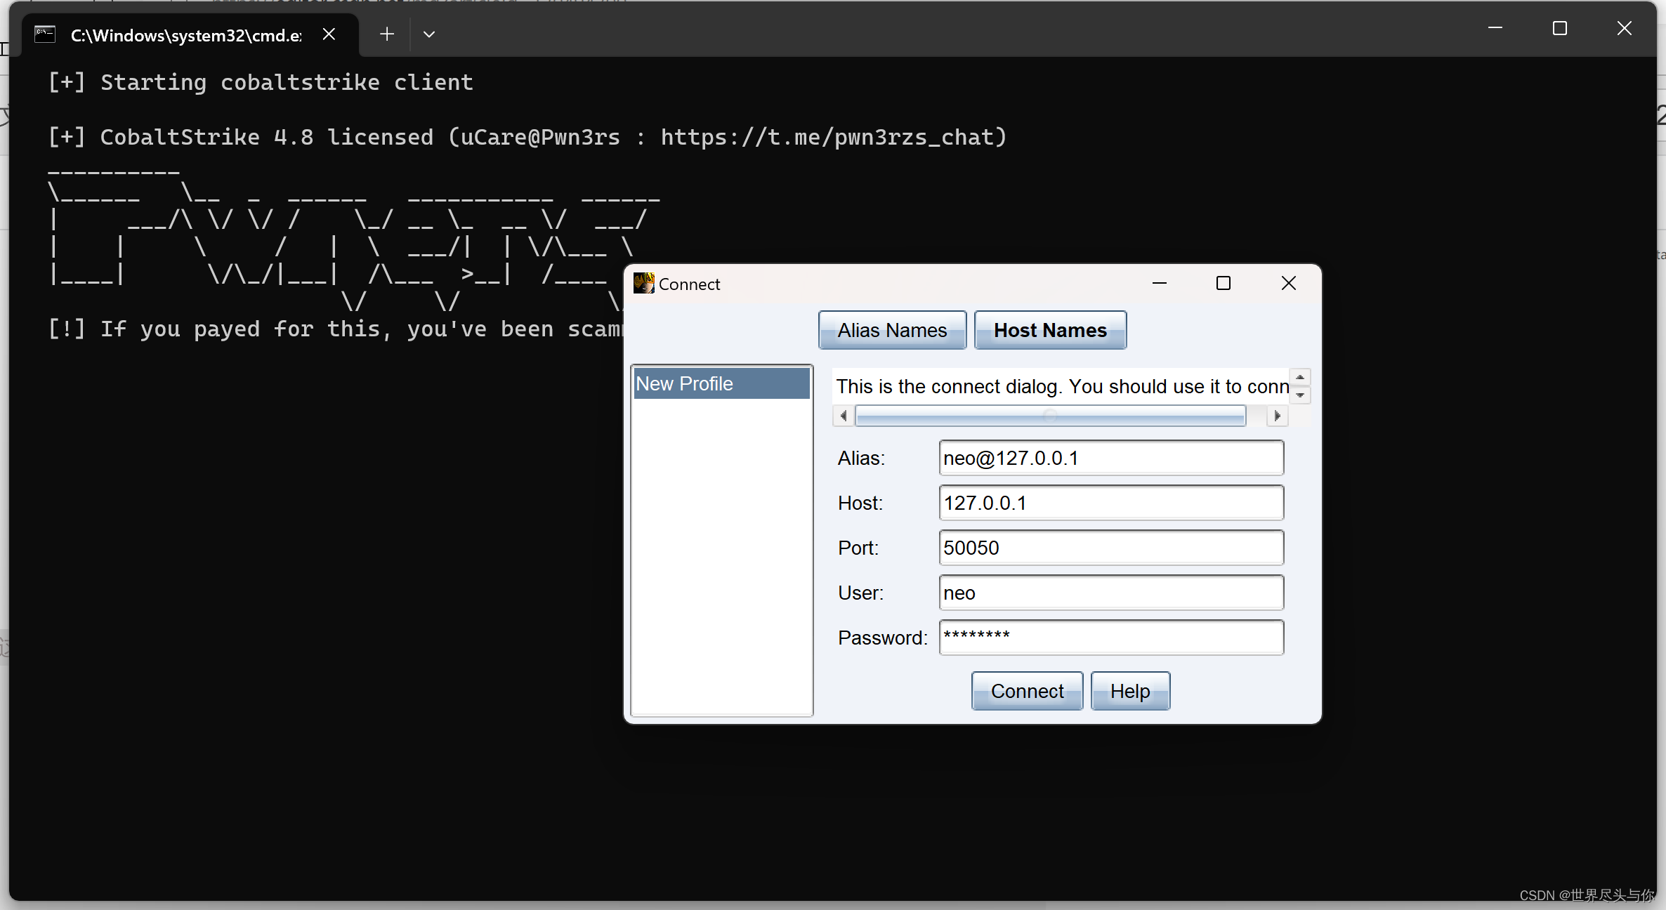Image resolution: width=1666 pixels, height=910 pixels.
Task: Select the New Profile entry
Action: click(721, 383)
